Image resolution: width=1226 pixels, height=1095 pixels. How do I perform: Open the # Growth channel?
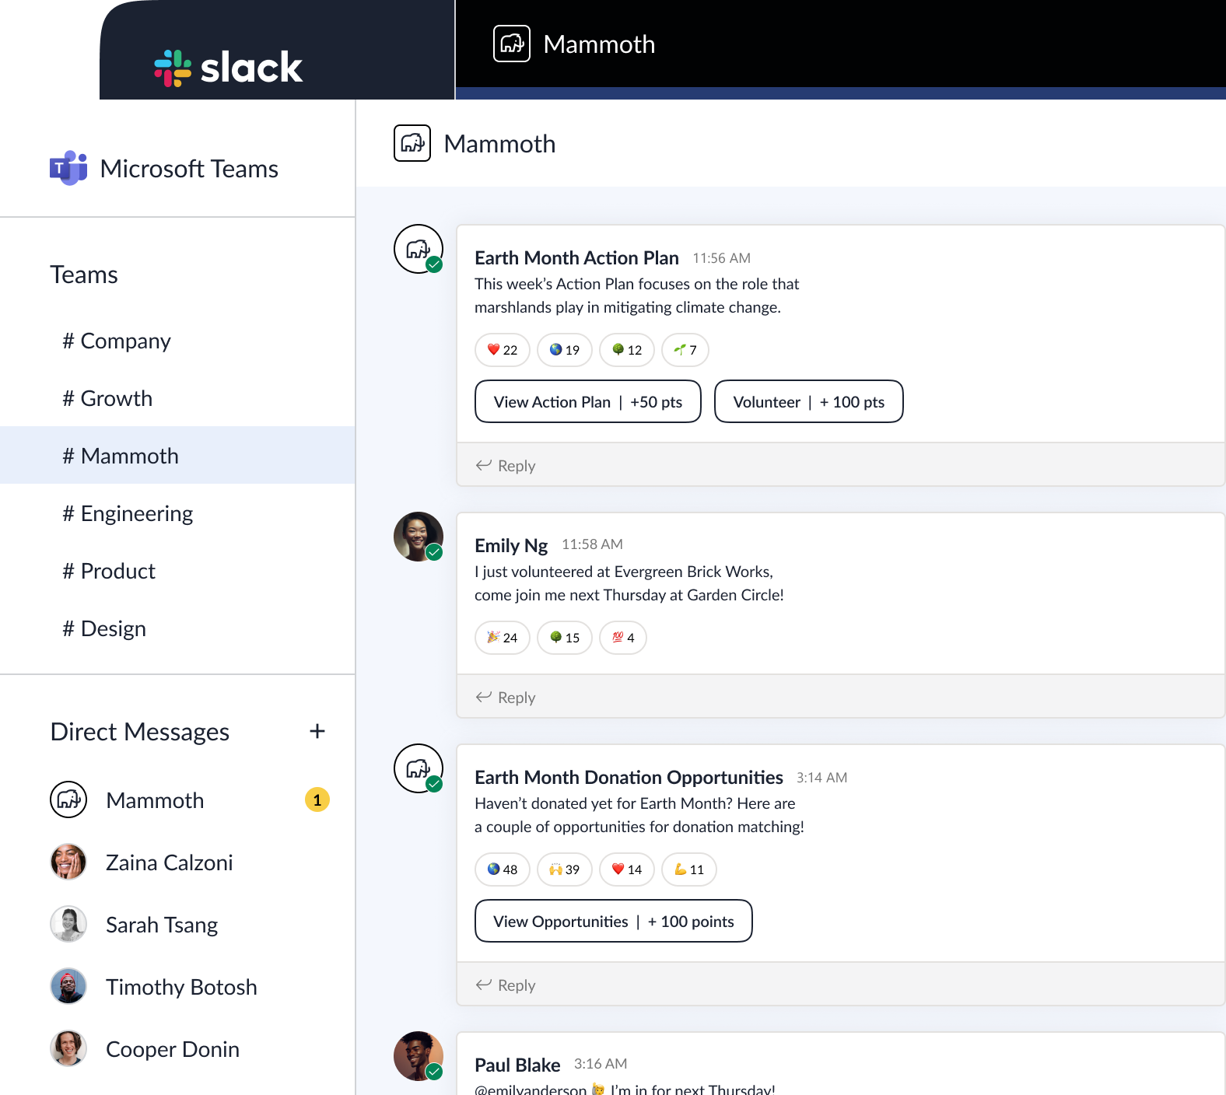(177, 398)
